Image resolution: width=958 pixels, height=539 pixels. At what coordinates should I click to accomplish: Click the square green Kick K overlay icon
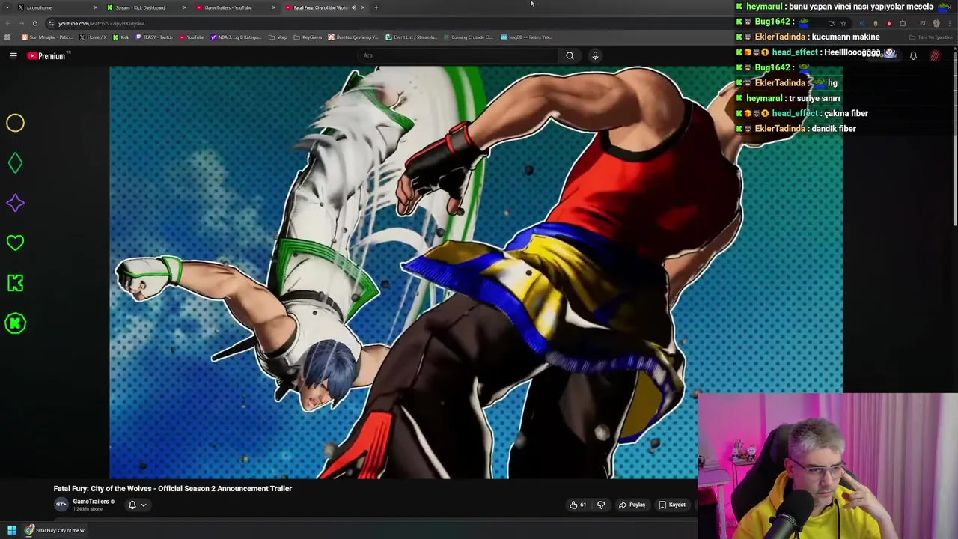(15, 283)
